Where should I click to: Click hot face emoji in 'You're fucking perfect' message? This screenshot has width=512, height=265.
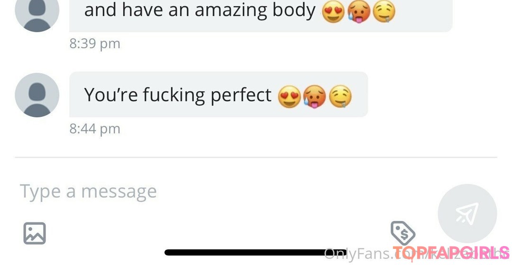click(314, 97)
